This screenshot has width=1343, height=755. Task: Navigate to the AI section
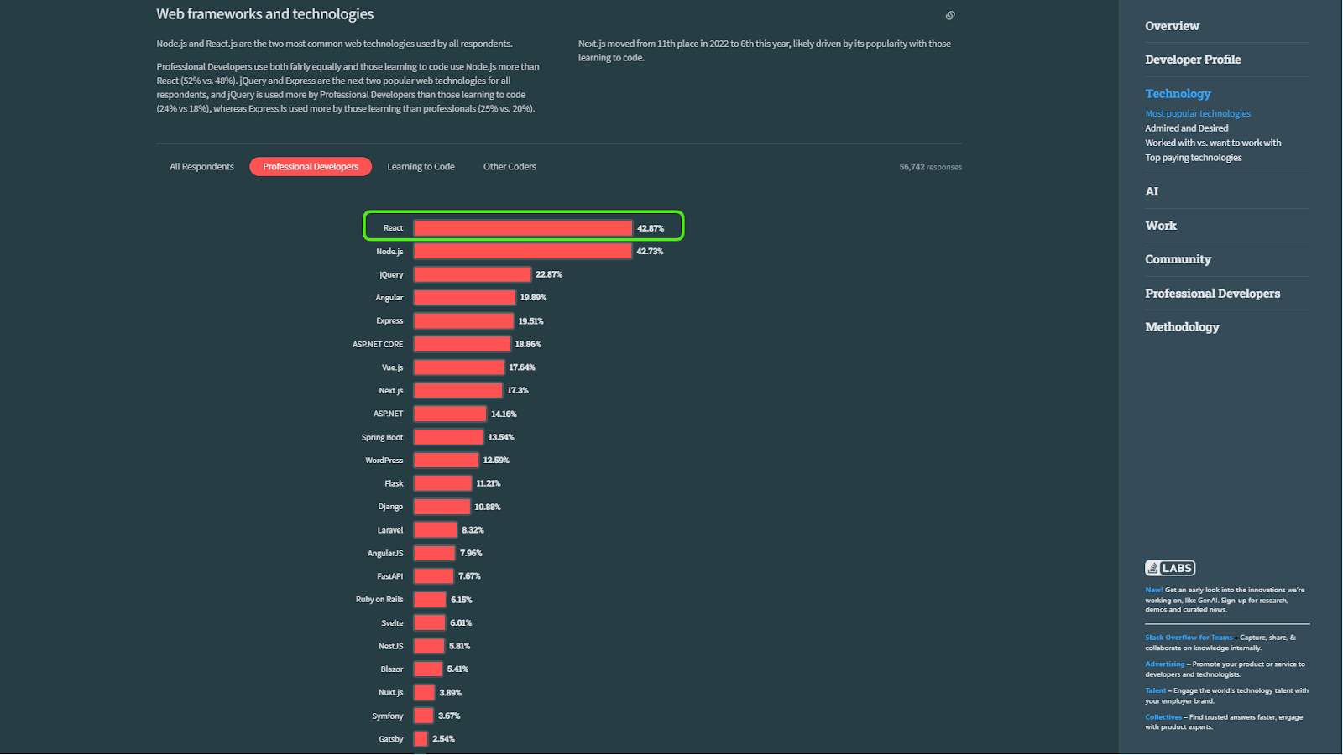1152,191
